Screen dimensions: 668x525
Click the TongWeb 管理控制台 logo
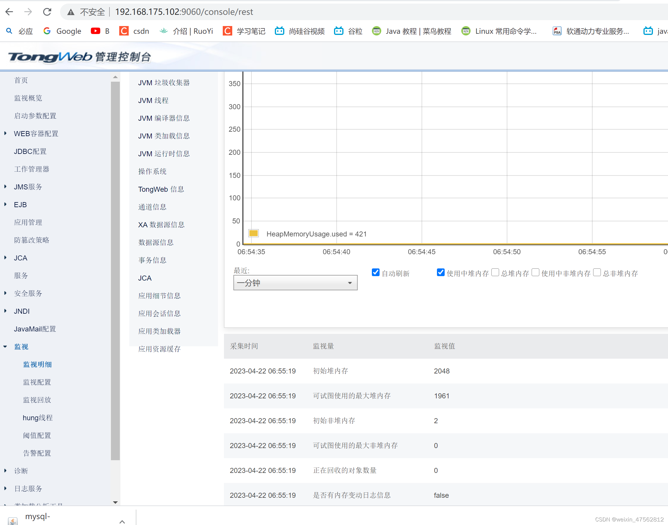pyautogui.click(x=80, y=57)
